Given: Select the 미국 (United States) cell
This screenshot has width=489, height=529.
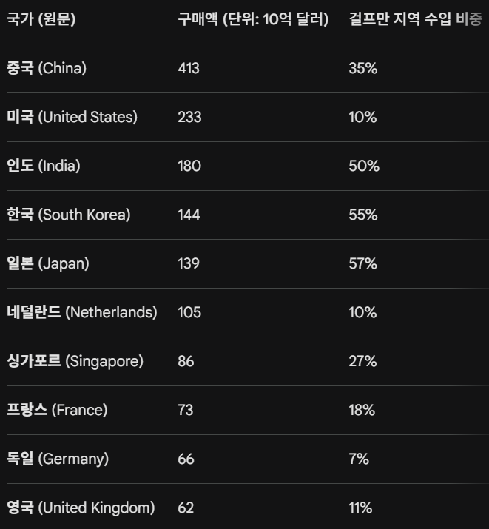Looking at the screenshot, I should 72,117.
